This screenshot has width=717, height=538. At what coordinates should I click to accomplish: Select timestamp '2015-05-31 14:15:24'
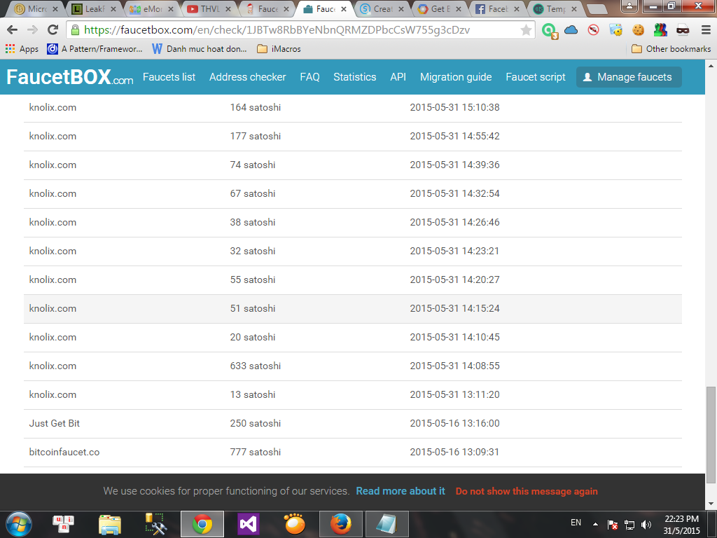(x=454, y=308)
